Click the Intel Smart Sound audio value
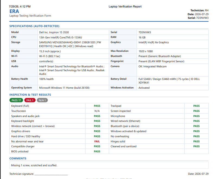The width and height of the screenshot is (217, 179). (x=72, y=70)
